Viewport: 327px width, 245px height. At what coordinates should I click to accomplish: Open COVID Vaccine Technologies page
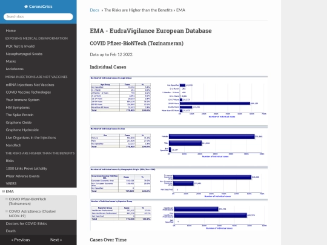point(28,92)
